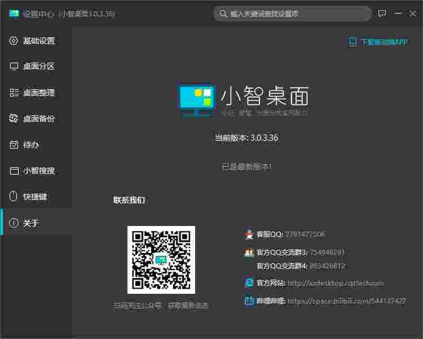
Task: Click the 已是最新版本 status text
Action: pyautogui.click(x=246, y=167)
